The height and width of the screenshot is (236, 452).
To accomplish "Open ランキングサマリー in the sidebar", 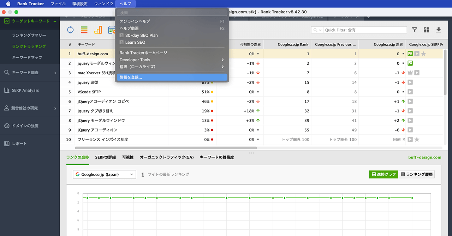I will coord(29,35).
